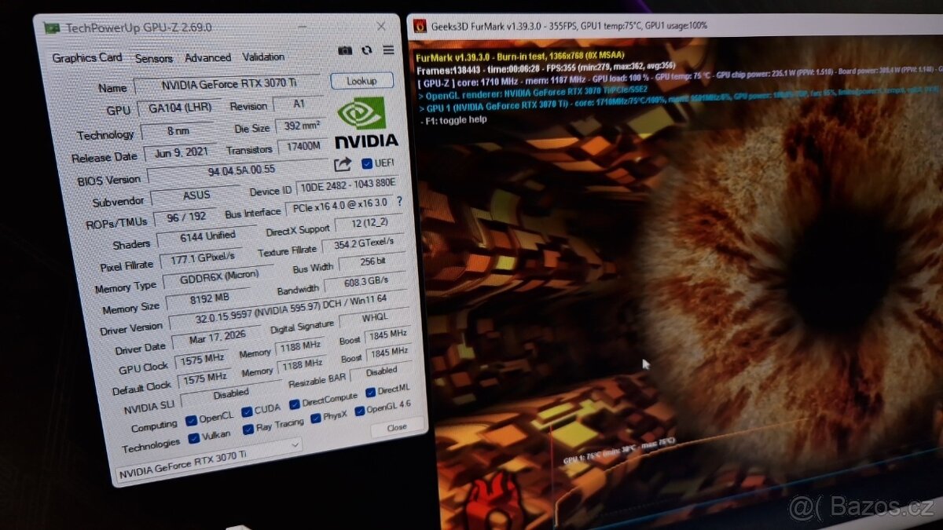
Task: Click the Revision value A1
Action: [x=297, y=104]
